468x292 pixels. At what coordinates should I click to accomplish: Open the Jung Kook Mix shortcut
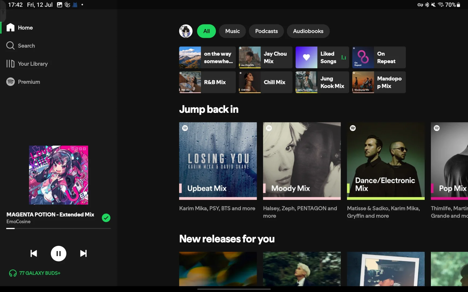[322, 82]
